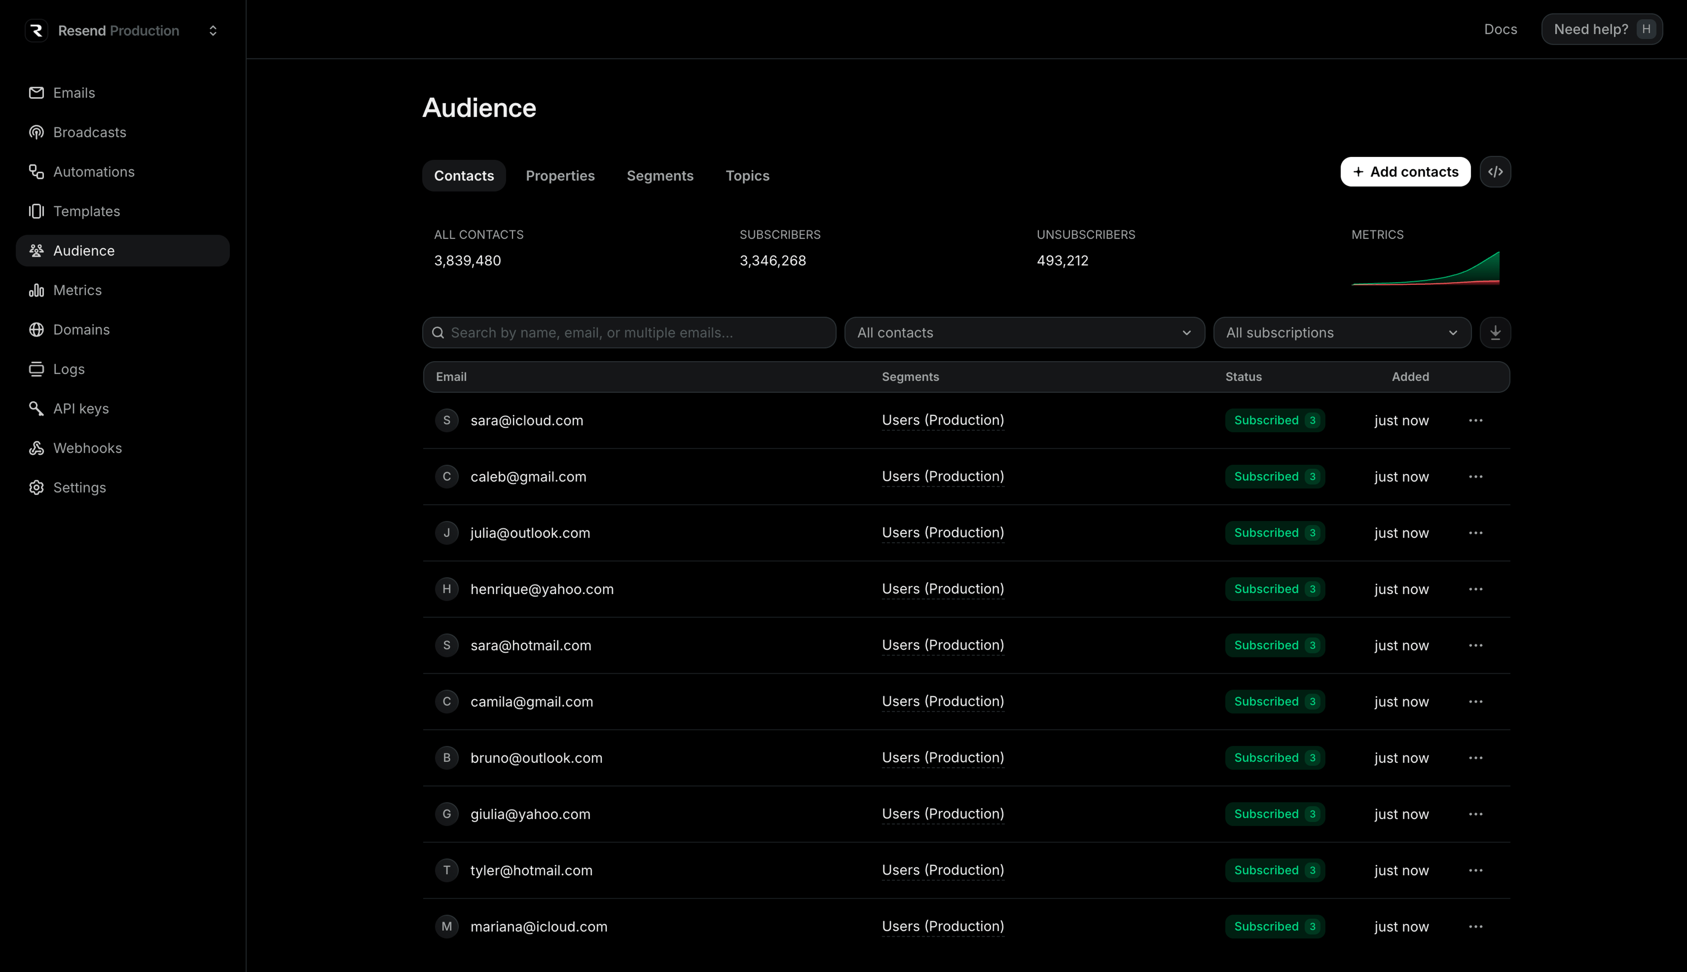Click the G avatar for giulia@yahoo.com
The image size is (1687, 972).
[446, 814]
